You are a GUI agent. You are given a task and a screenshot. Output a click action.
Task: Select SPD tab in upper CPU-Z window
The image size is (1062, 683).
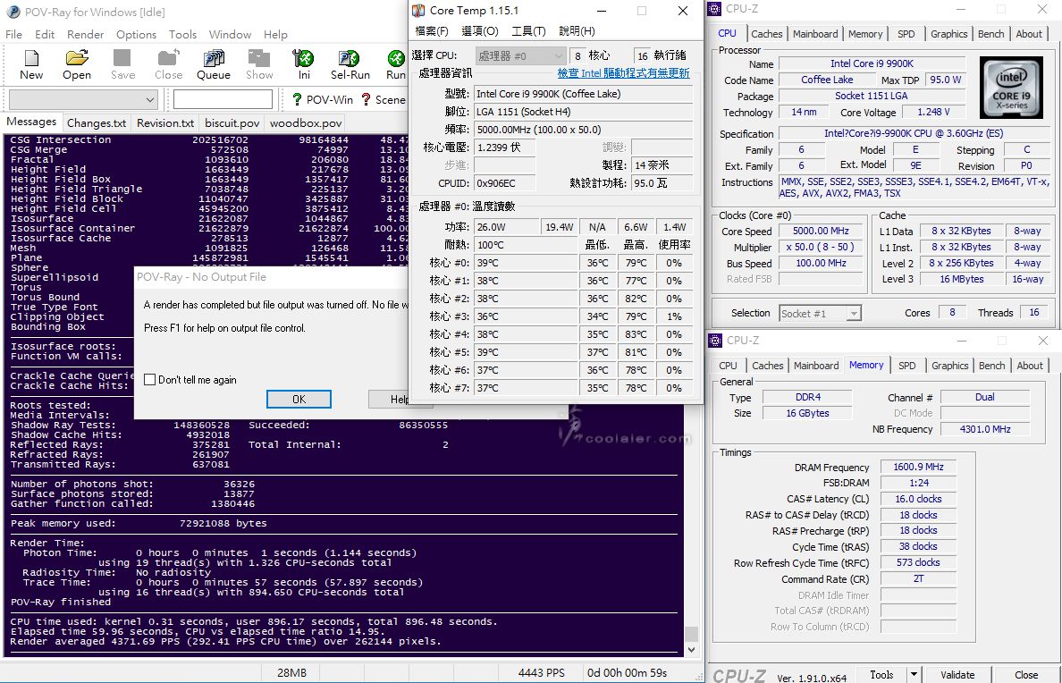point(906,34)
